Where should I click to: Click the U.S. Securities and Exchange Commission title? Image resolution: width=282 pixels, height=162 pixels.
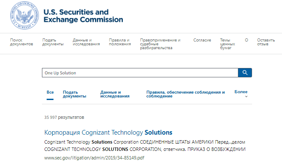point(83,16)
